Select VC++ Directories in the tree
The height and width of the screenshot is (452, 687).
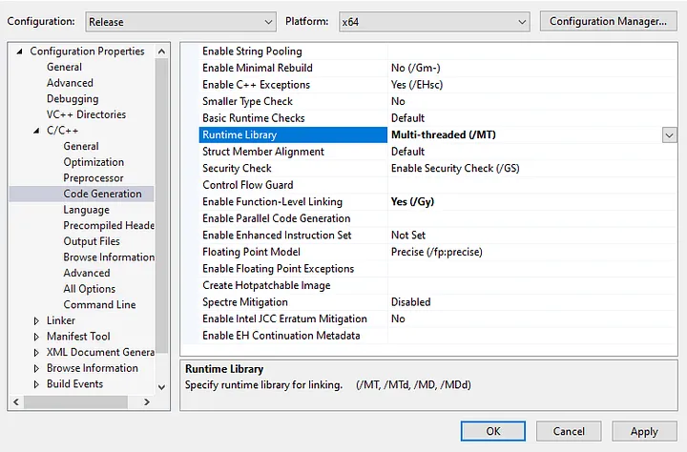pos(86,114)
